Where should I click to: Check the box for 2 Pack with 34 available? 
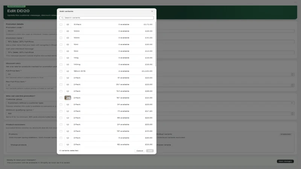(61, 105)
